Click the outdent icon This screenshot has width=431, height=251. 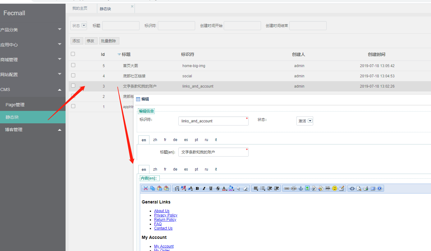coord(269,188)
